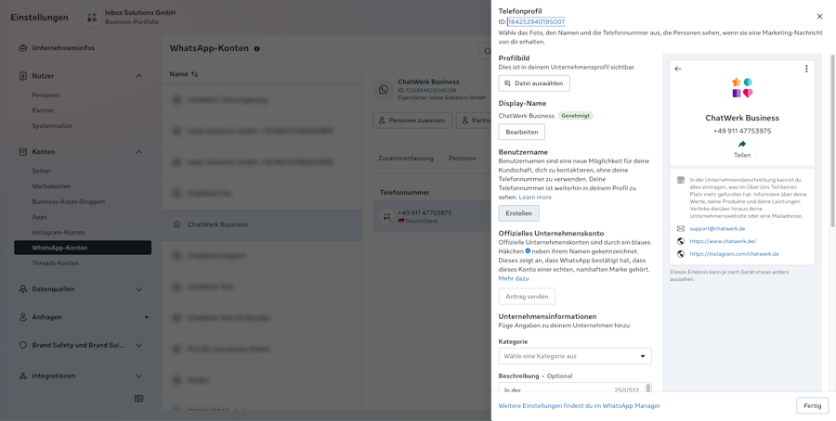Viewport: 836px width, 421px height.
Task: Open the Kategorie dropdown
Action: click(x=575, y=356)
